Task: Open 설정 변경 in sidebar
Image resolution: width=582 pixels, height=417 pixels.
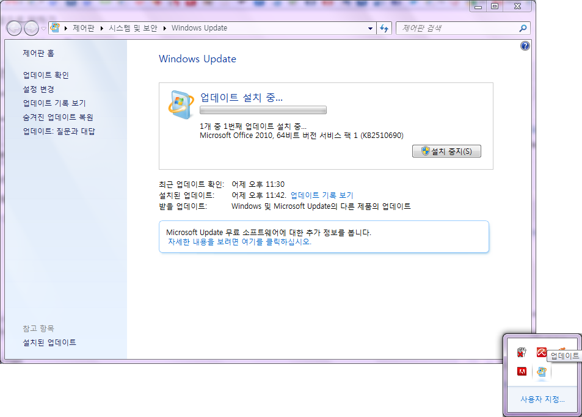Action: (38, 89)
